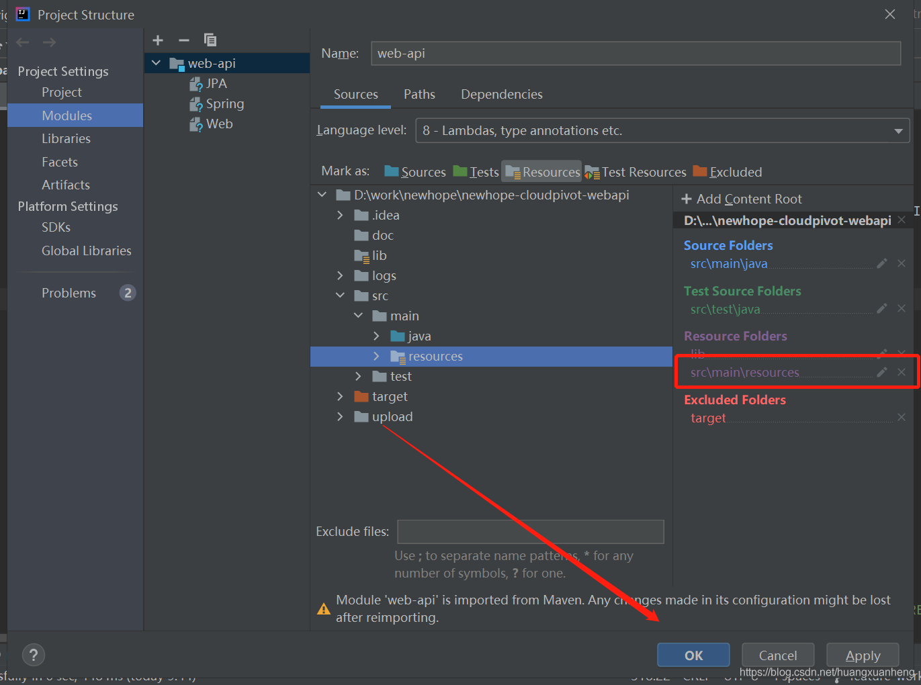Select the logs folder row

pyautogui.click(x=491, y=275)
